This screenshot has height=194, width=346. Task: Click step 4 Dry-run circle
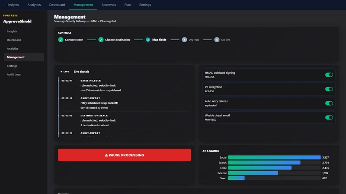tap(184, 40)
